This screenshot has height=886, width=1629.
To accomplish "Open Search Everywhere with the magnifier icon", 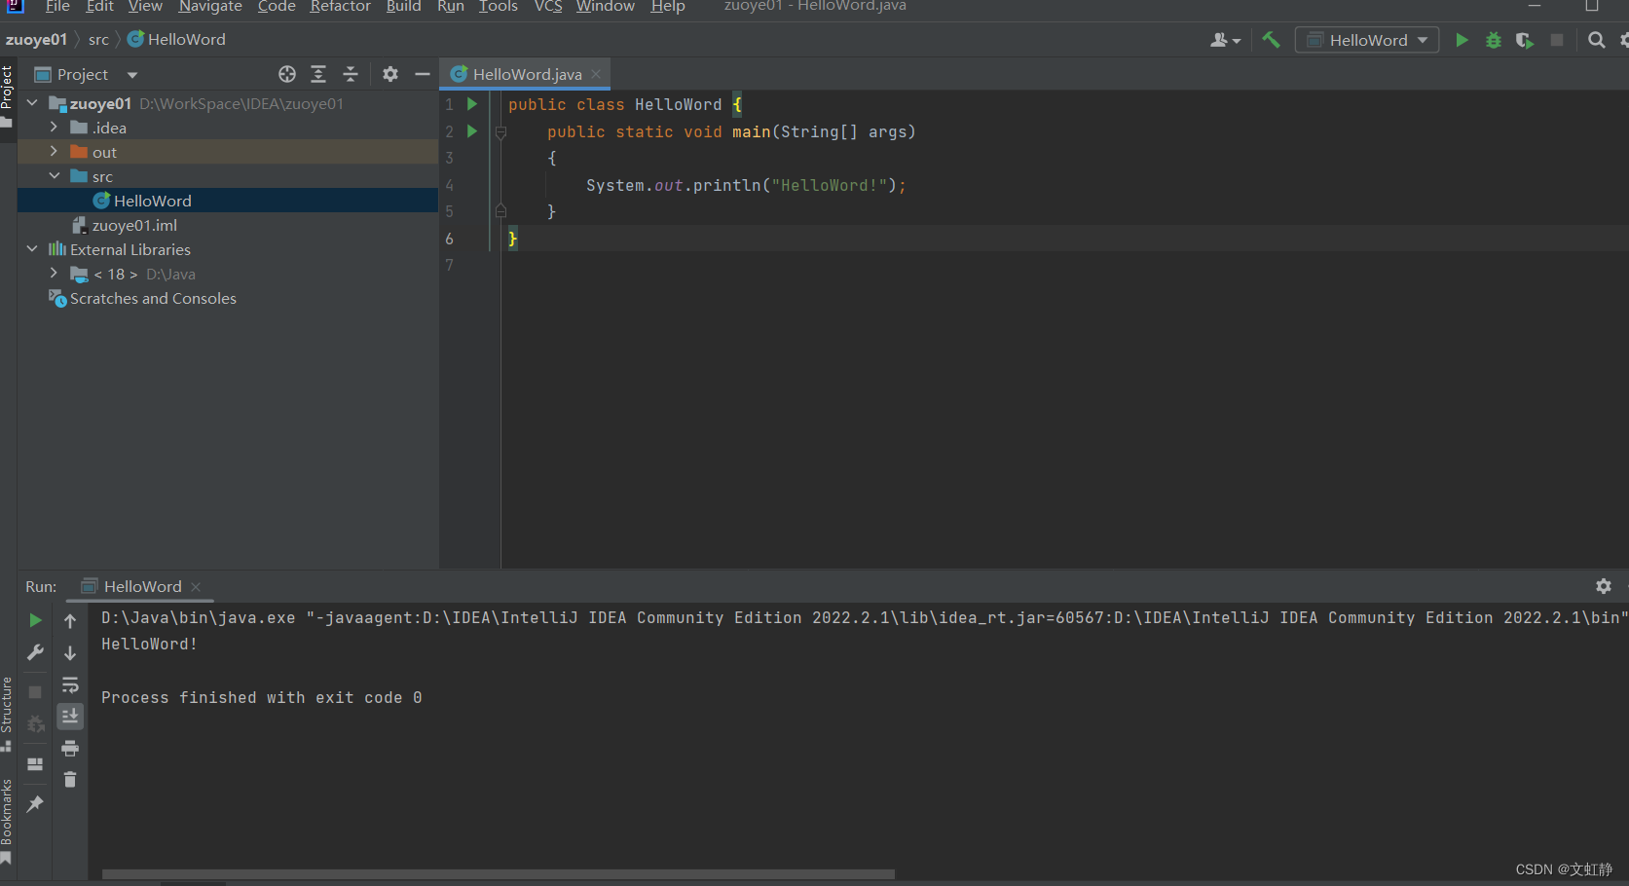I will pyautogui.click(x=1596, y=40).
